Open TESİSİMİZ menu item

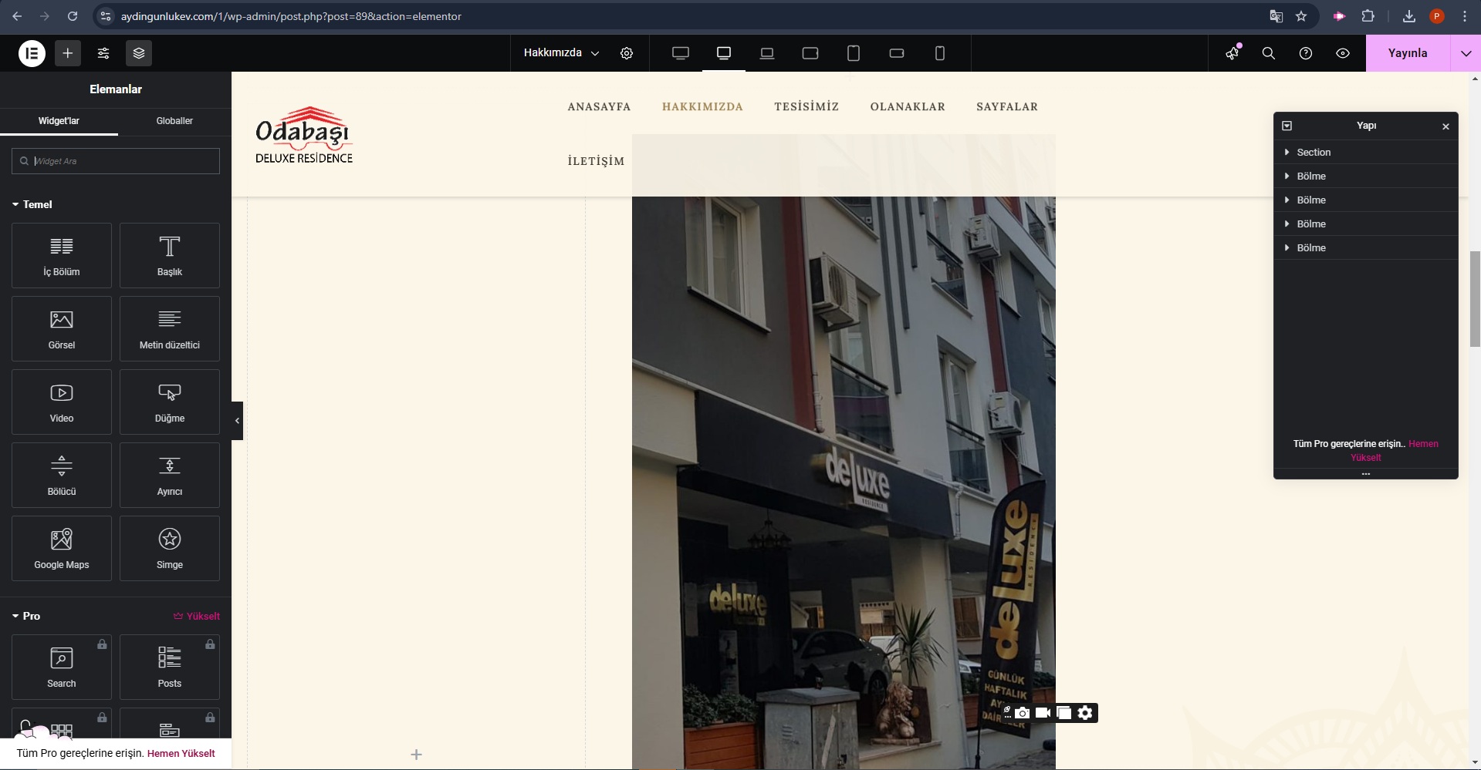pos(806,106)
